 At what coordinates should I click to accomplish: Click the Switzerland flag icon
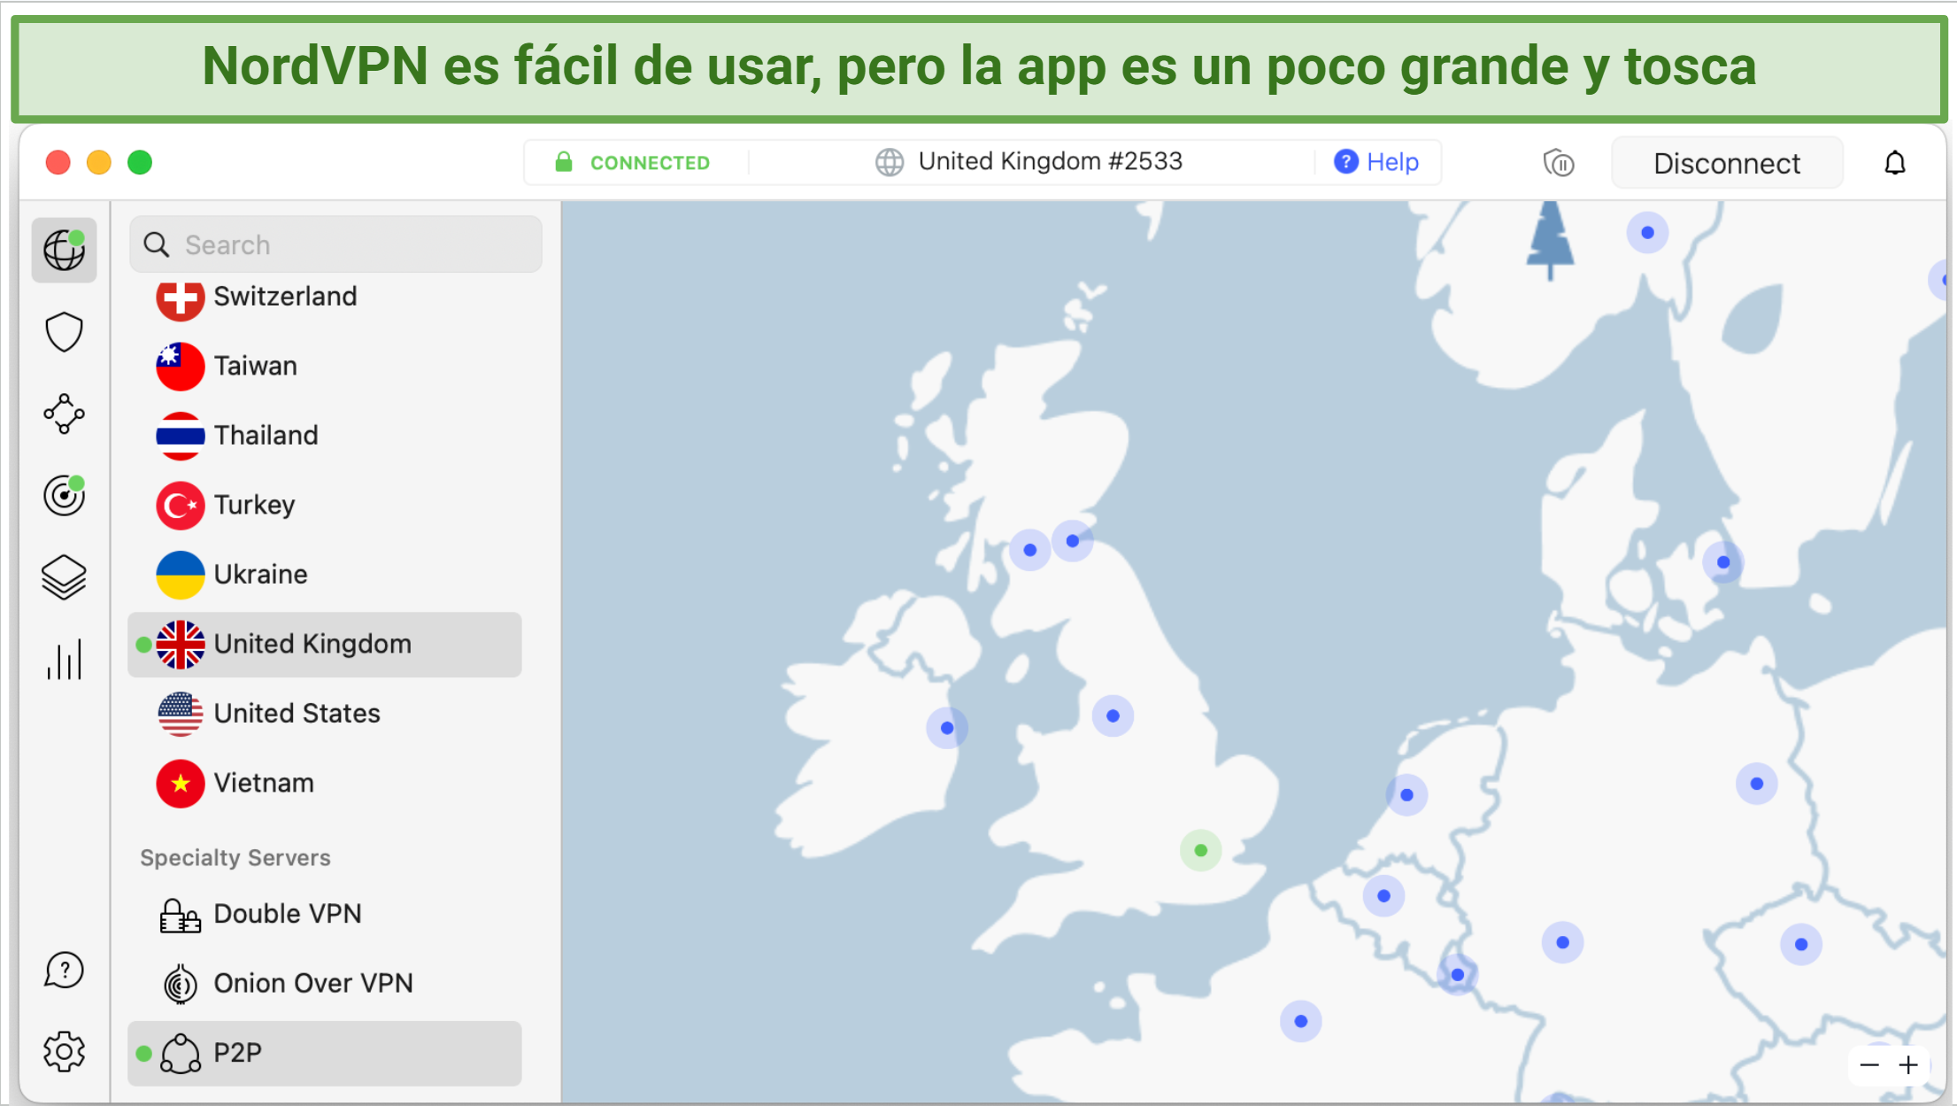pyautogui.click(x=180, y=298)
